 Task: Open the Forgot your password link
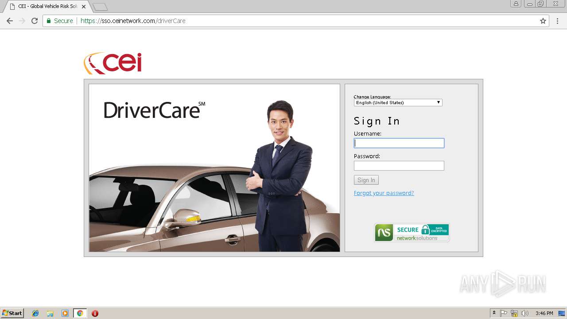tap(384, 193)
